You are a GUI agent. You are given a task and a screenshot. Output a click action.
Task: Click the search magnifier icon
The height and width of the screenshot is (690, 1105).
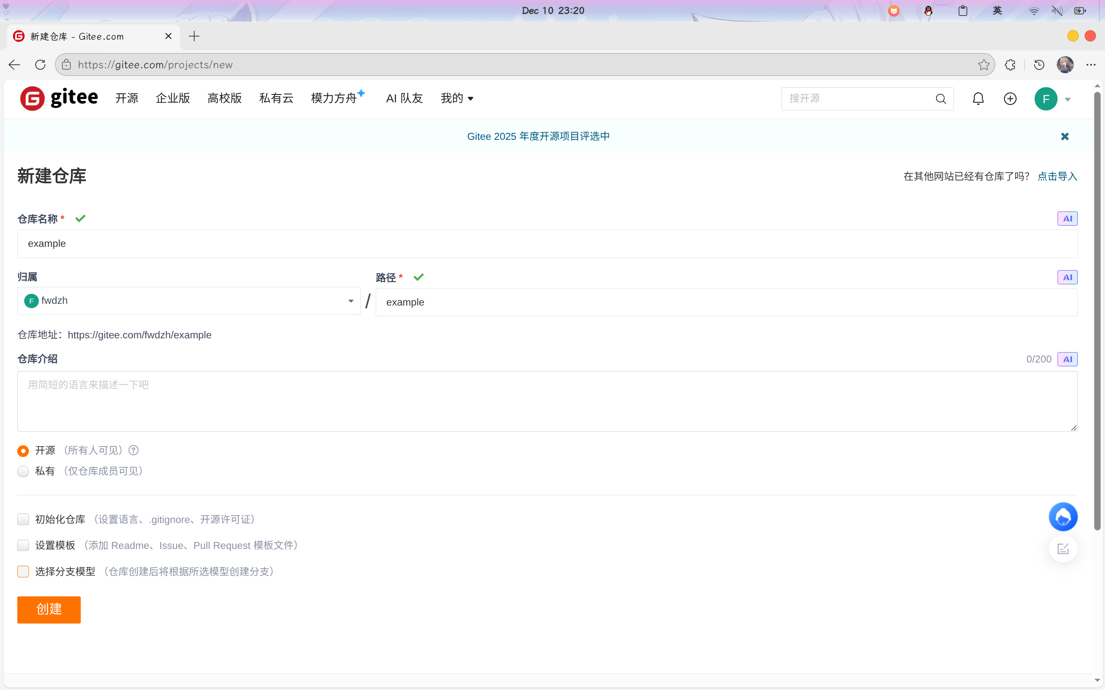pos(940,98)
